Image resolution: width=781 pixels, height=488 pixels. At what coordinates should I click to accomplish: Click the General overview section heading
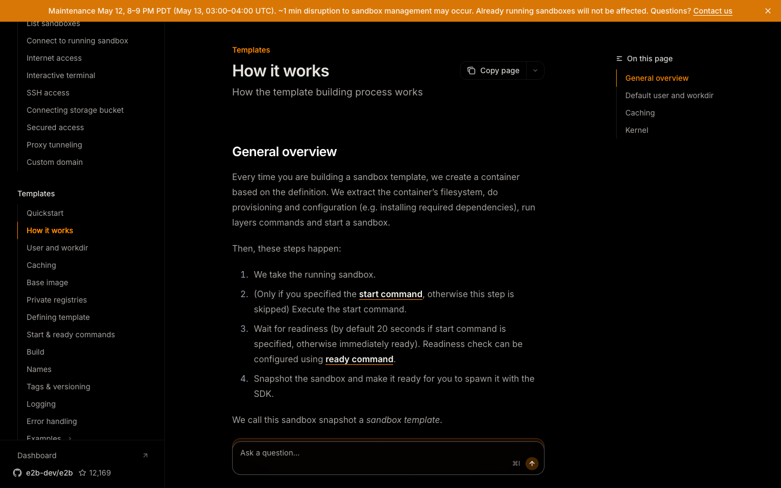[x=284, y=152]
